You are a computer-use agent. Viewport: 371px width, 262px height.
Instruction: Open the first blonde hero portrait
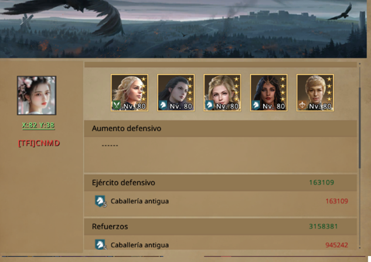click(130, 92)
